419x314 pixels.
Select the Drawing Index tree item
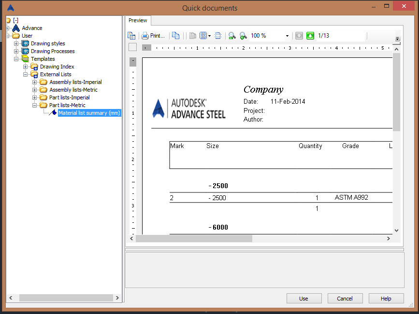tap(57, 67)
